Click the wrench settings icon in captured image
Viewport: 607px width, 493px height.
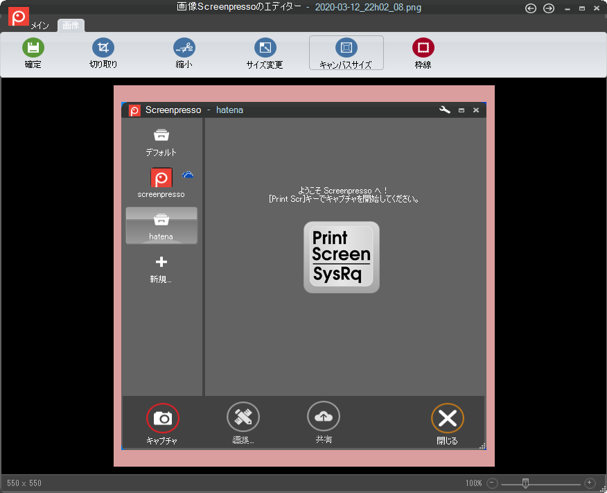pyautogui.click(x=445, y=110)
